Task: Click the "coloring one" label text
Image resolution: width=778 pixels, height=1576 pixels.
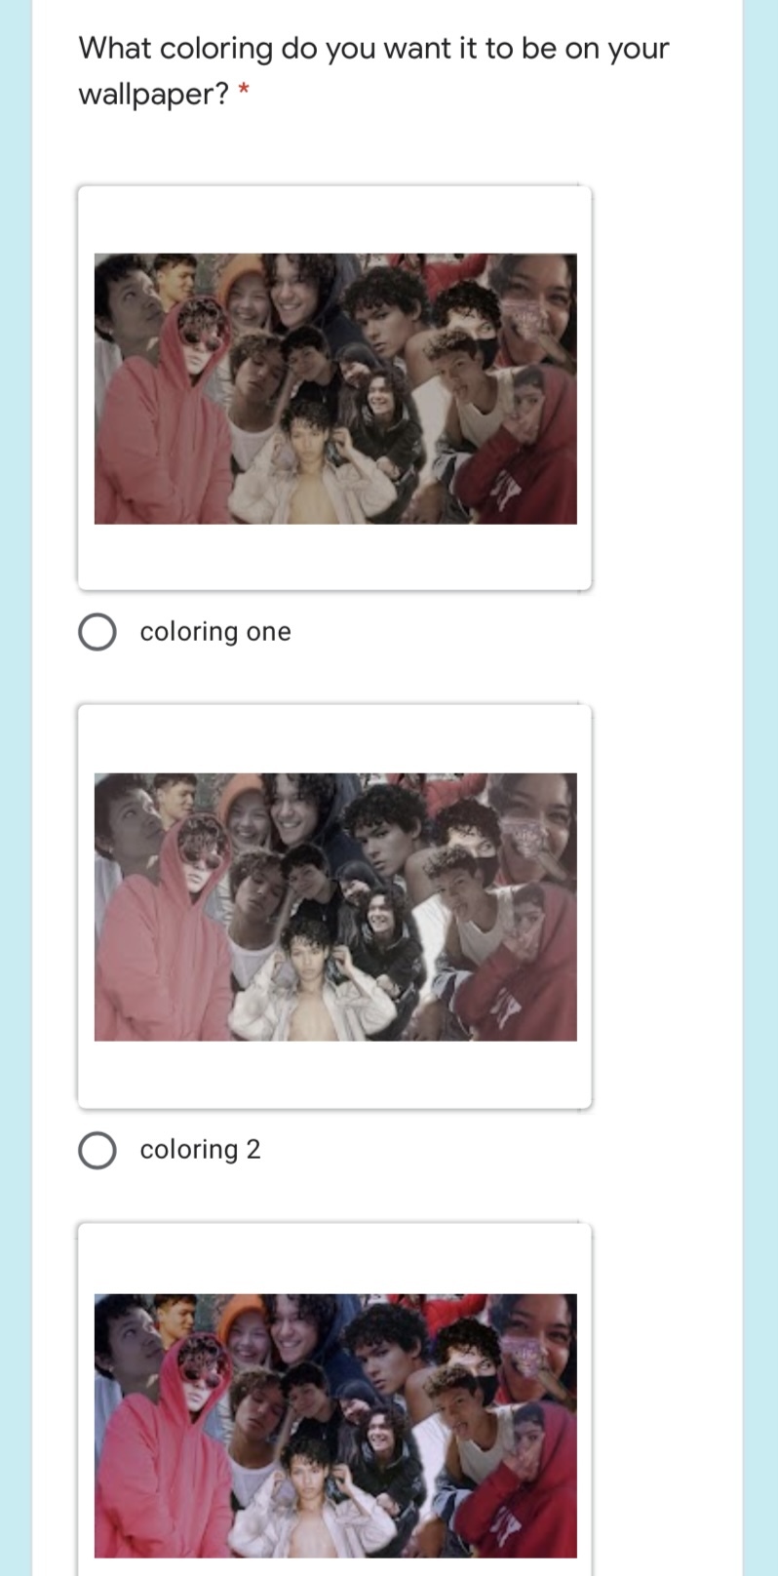Action: [215, 632]
